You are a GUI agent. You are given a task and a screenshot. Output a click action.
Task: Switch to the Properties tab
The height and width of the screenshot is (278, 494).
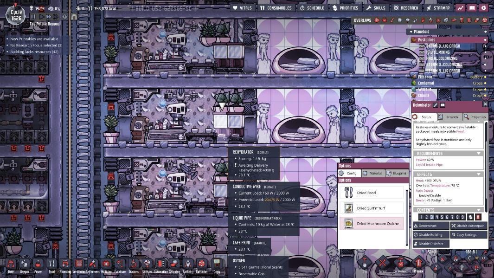coord(475,117)
